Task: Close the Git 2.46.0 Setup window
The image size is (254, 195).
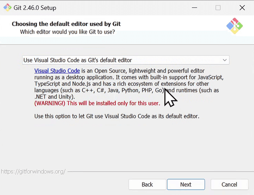Action: [x=242, y=8]
